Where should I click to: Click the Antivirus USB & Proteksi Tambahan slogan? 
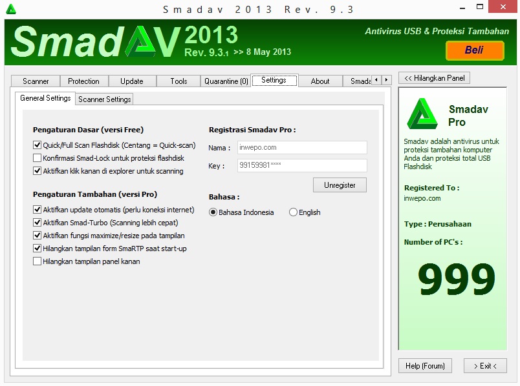437,31
